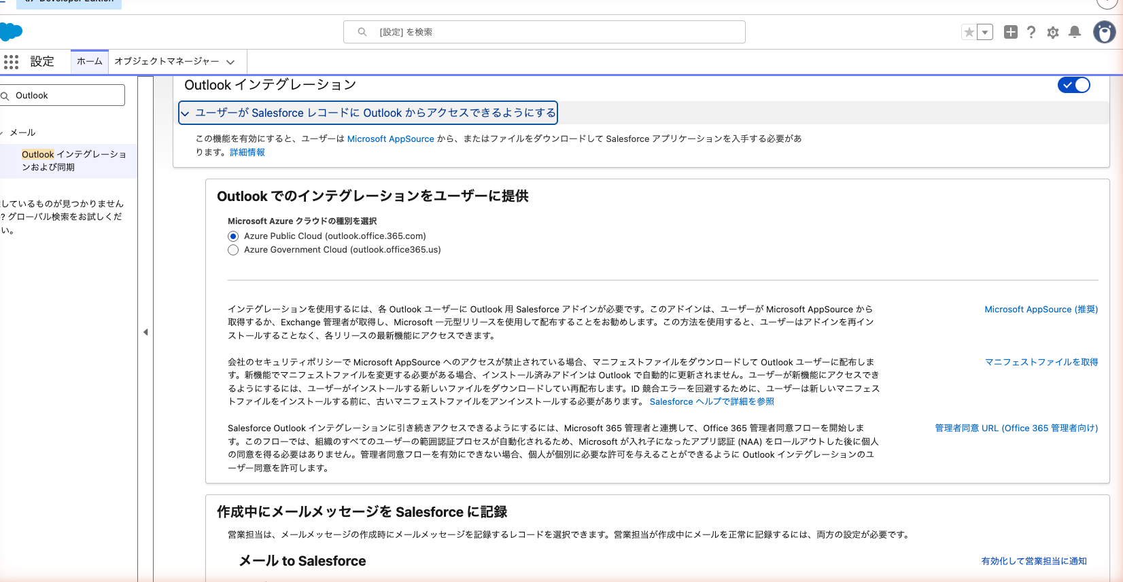Screen dimensions: 1123x582
Task: Click the Quick Find field containing Outlook
Action: pyautogui.click(x=63, y=95)
